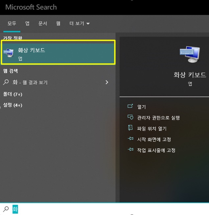Viewport: 209px width, 215px height.
Task: Expand web result with chevron arrow
Action: (x=107, y=82)
